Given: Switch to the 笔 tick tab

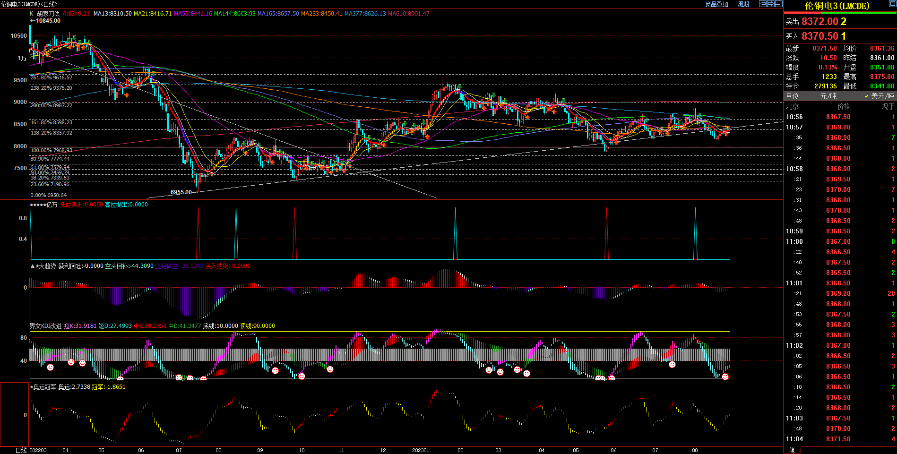Looking at the screenshot, I should click(x=792, y=450).
